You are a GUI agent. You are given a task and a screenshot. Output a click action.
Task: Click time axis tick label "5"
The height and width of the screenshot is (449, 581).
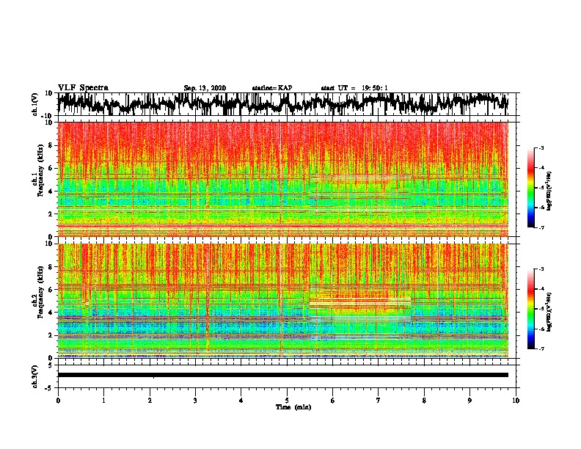pos(287,401)
